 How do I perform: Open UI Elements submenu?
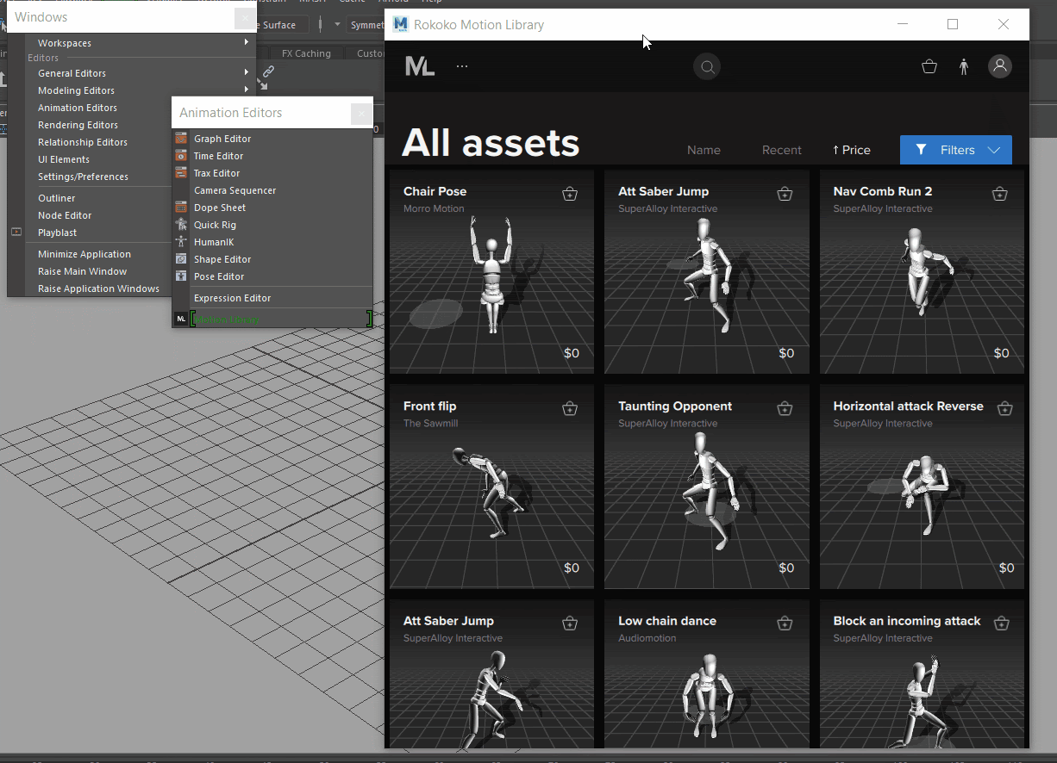click(64, 159)
